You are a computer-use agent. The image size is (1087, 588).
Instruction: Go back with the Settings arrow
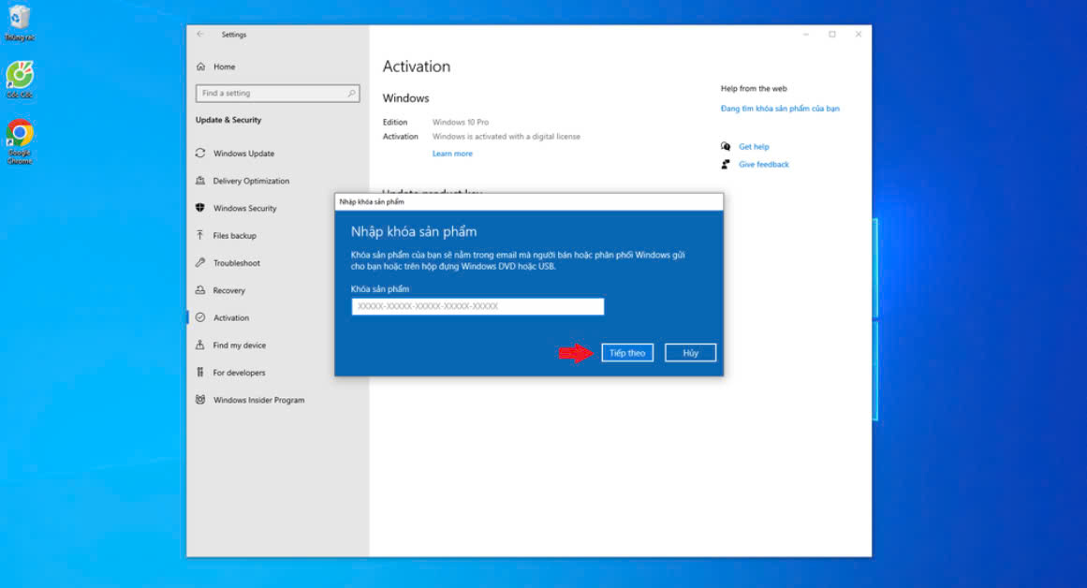coord(200,34)
